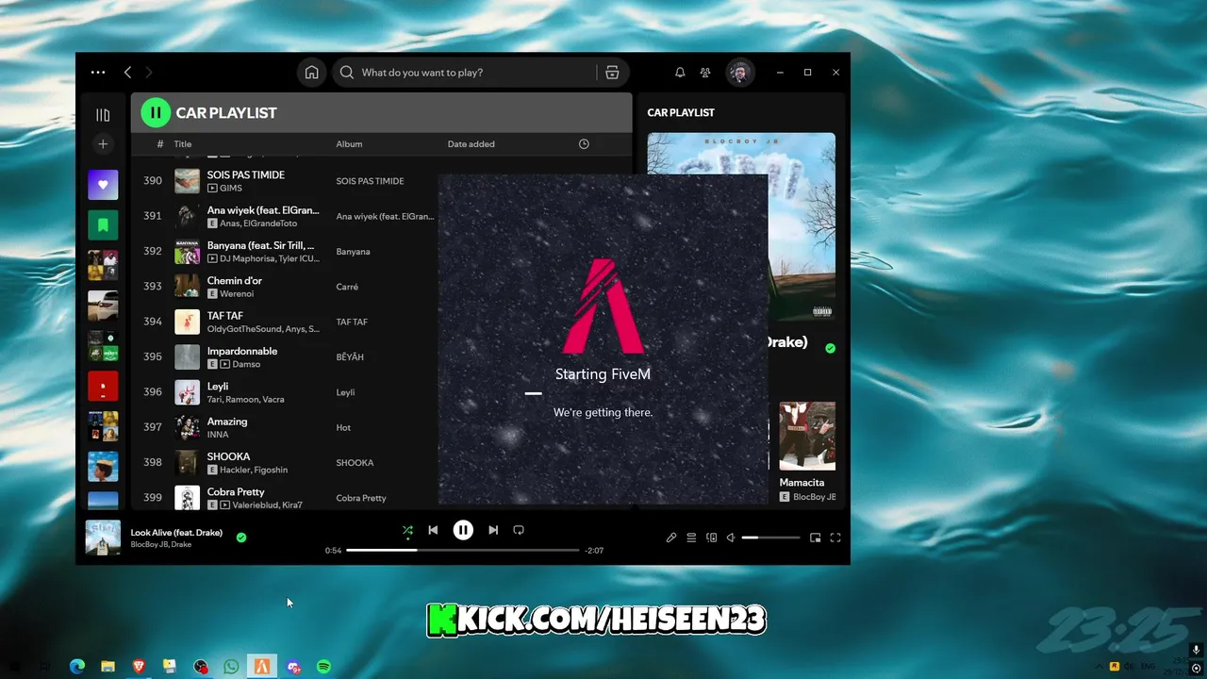Open the play queue
This screenshot has height=679, width=1207.
(691, 538)
